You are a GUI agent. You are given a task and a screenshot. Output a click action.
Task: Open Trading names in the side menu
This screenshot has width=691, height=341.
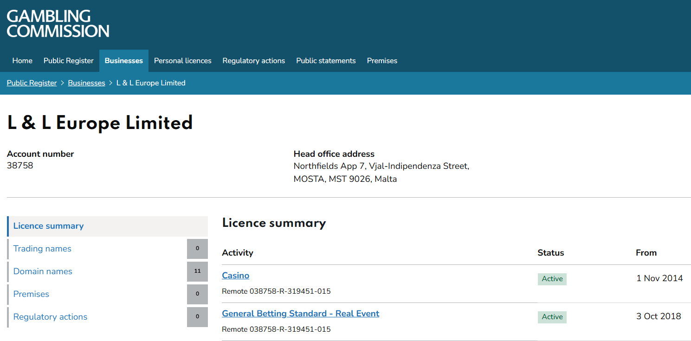42,249
